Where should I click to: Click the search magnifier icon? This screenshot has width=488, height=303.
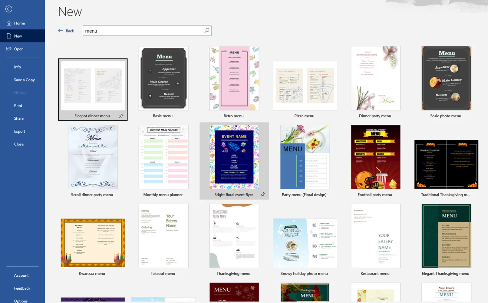[206, 31]
